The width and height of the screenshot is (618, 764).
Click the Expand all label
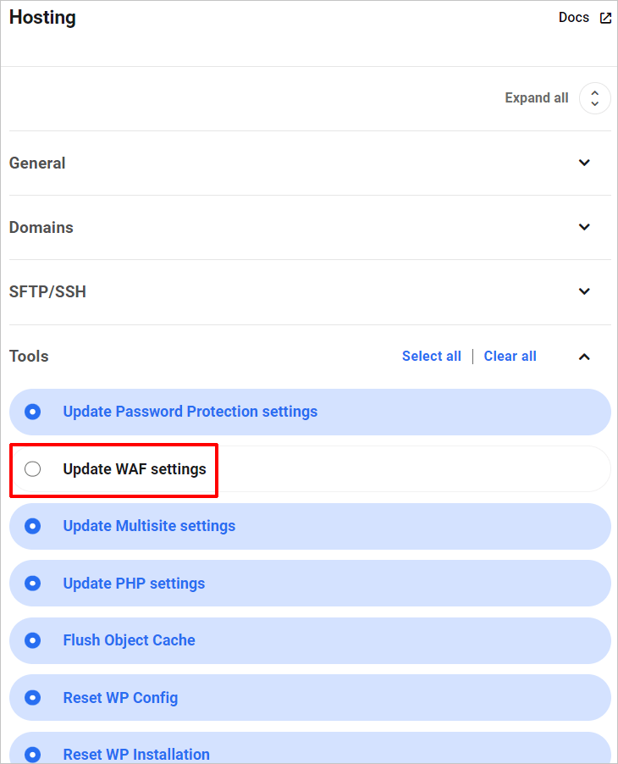[x=536, y=97]
